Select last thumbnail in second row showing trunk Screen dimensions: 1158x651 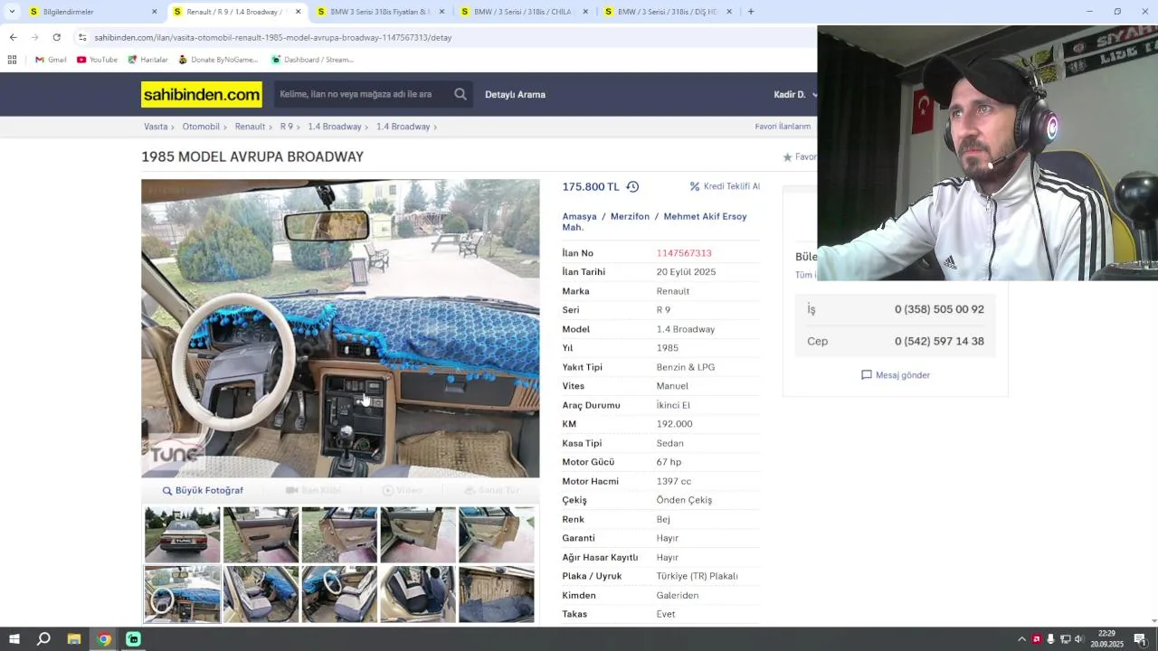(x=496, y=594)
